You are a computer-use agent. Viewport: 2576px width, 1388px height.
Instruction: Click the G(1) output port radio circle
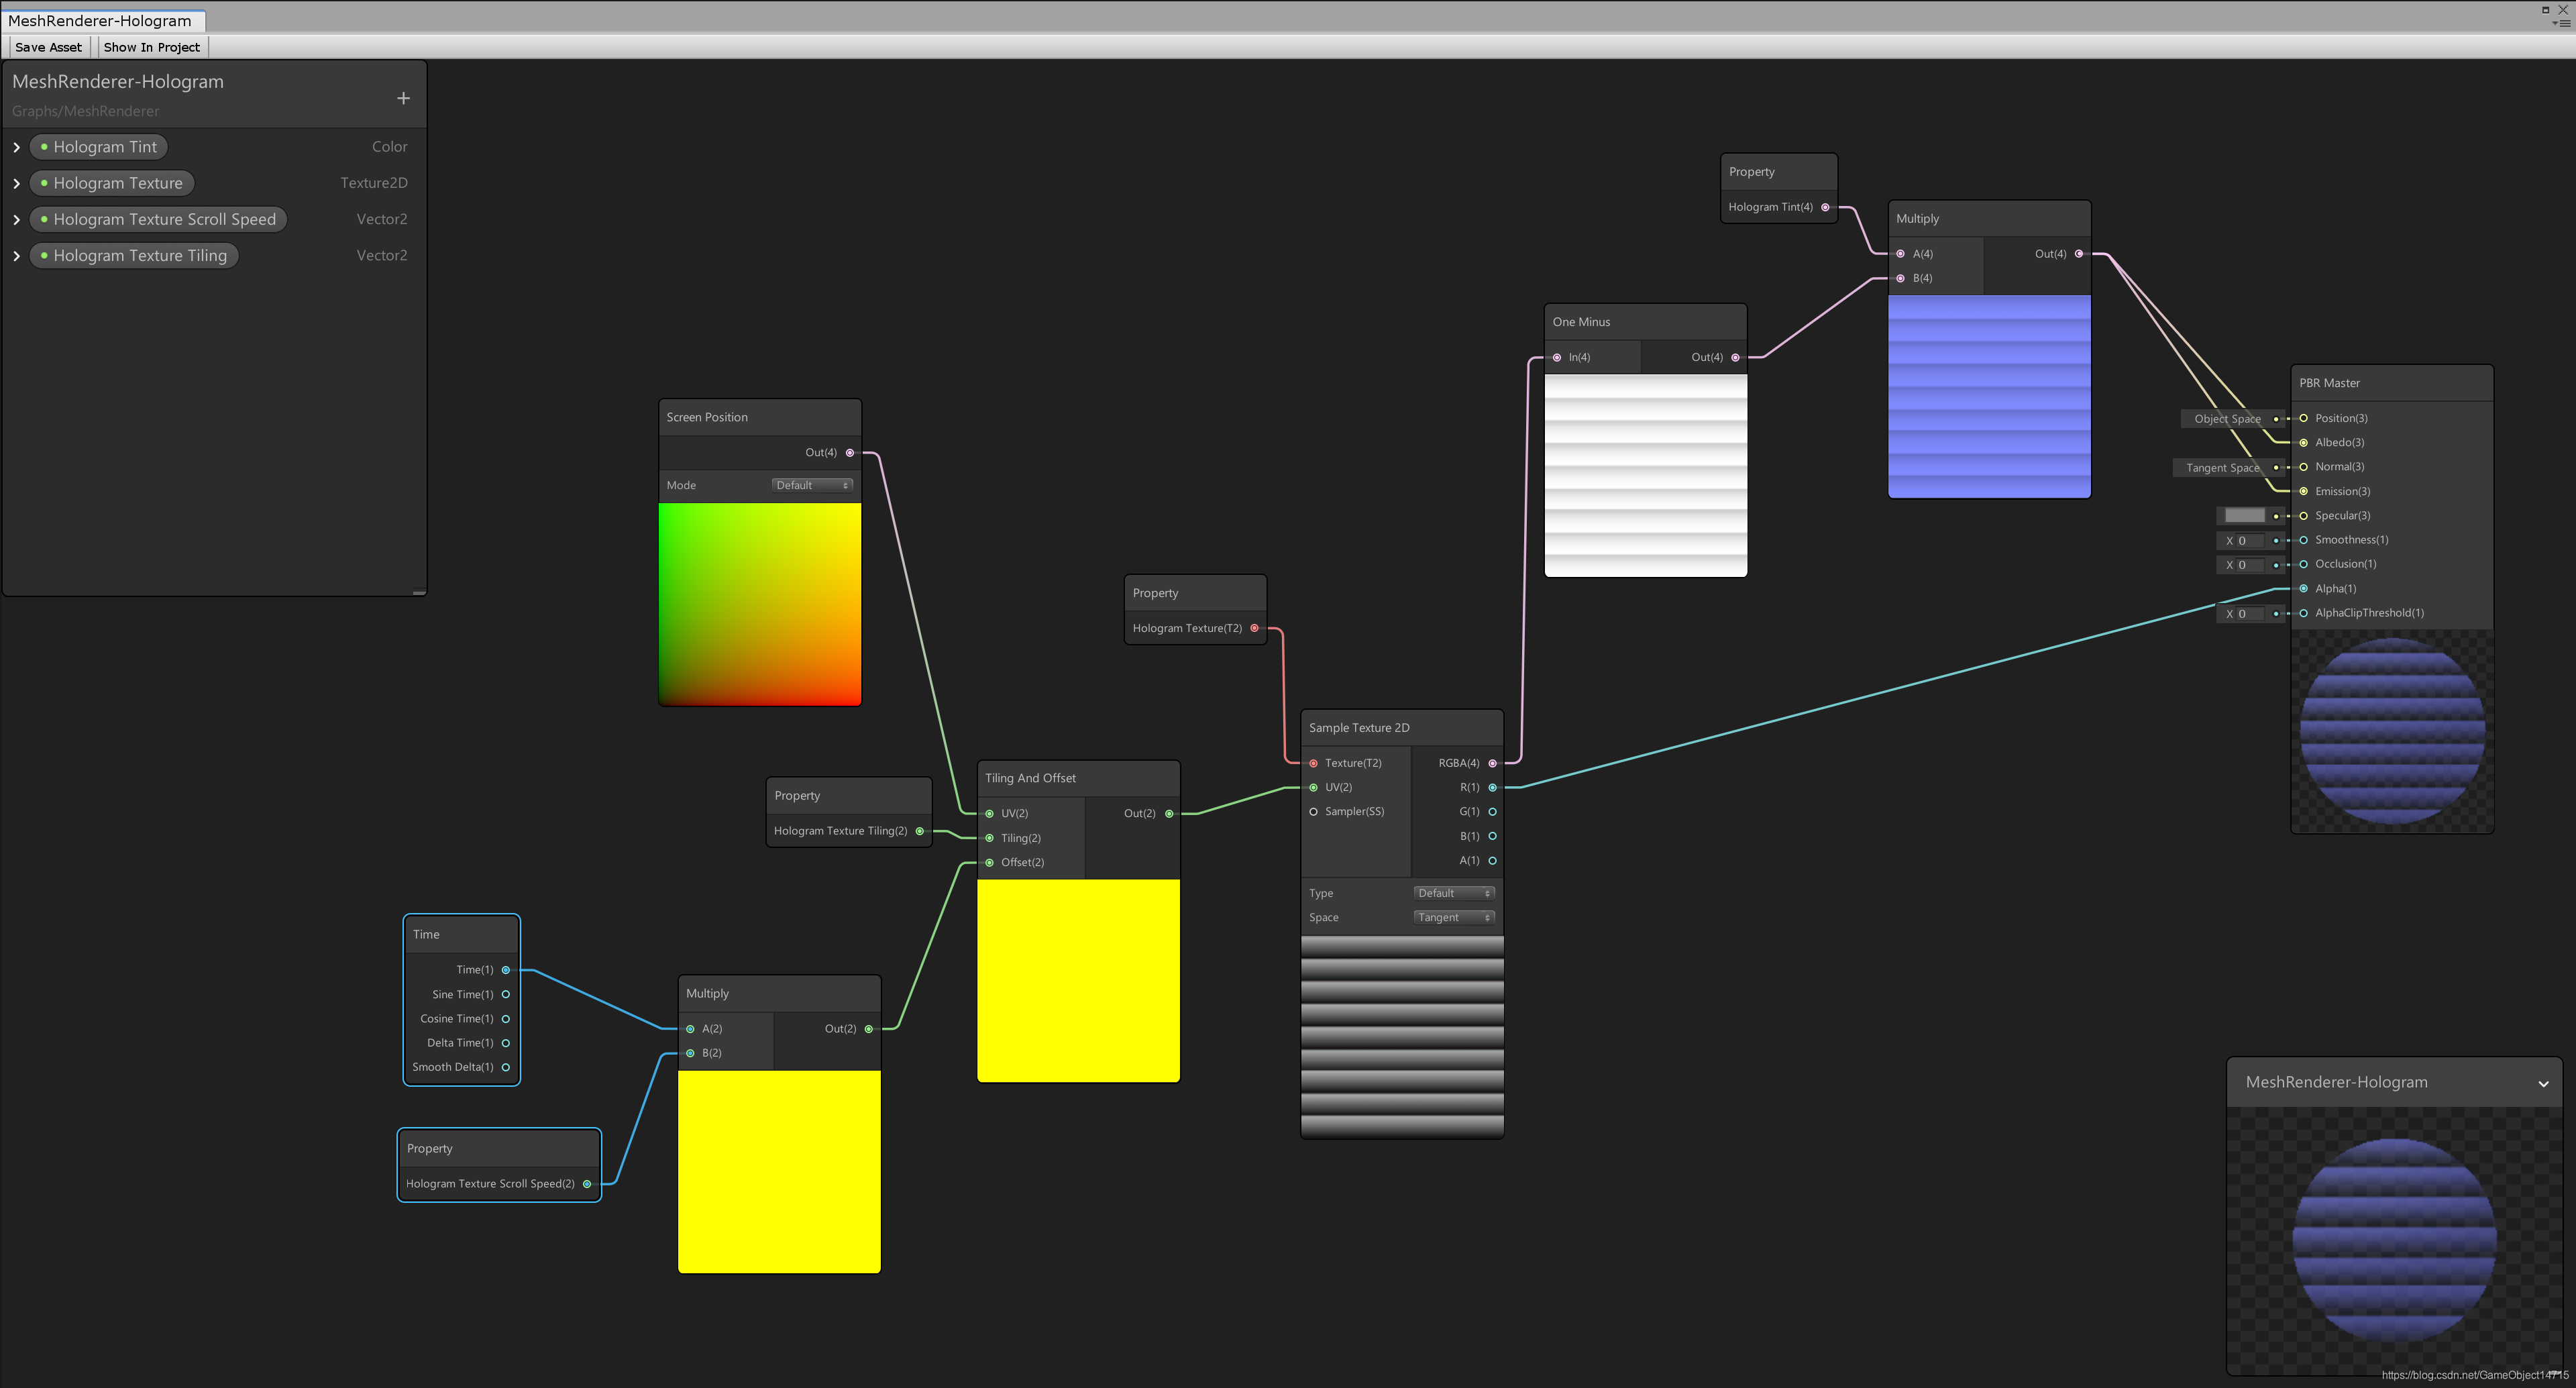pyautogui.click(x=1492, y=811)
